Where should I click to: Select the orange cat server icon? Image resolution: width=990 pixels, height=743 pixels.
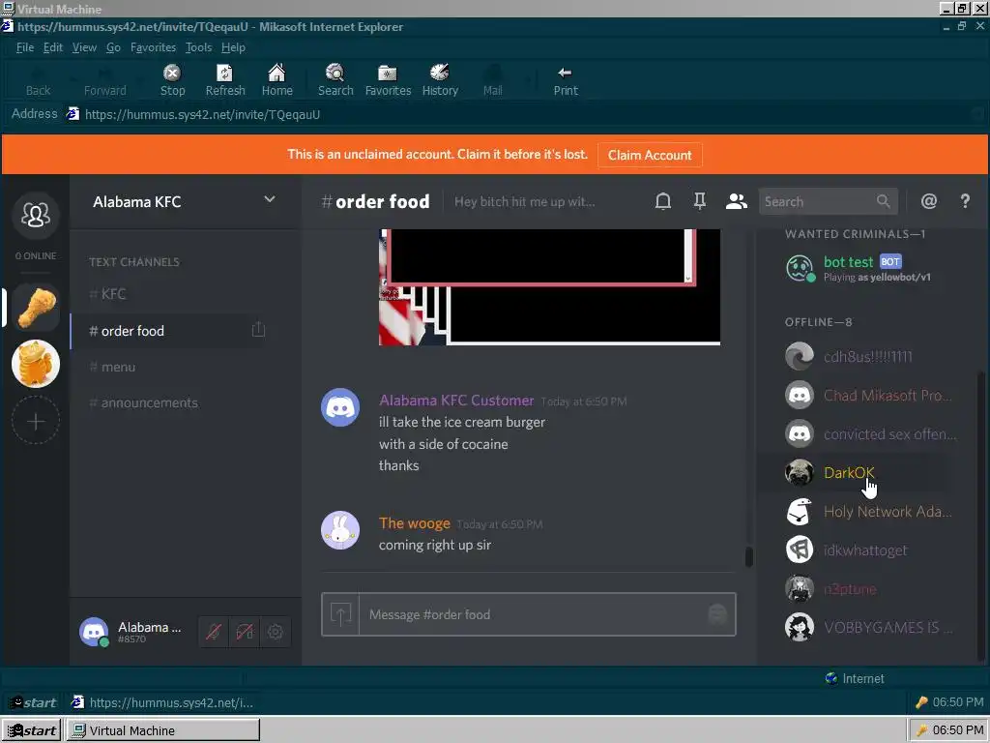36,364
